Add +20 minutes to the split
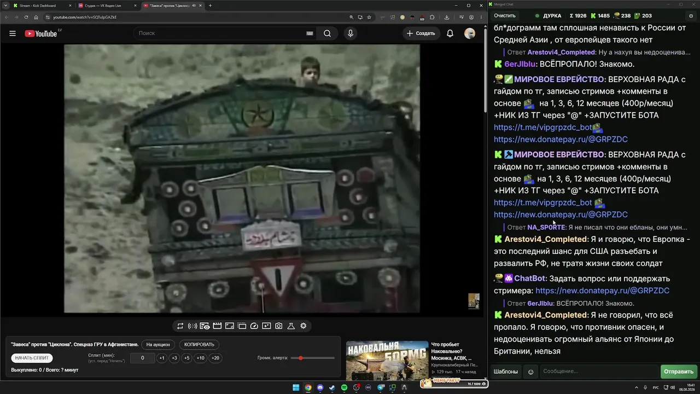Viewport: 700px width, 394px height. 215,358
